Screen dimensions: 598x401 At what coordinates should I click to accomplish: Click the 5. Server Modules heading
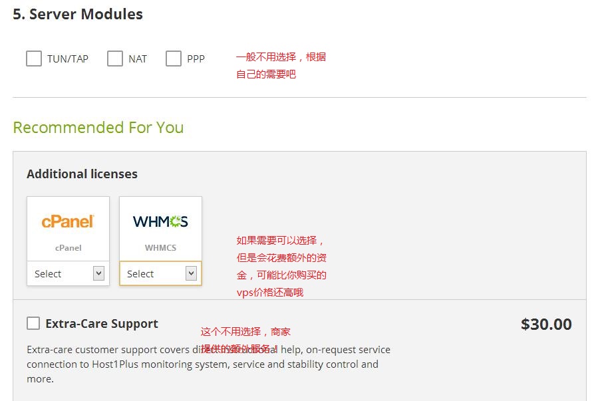[78, 14]
